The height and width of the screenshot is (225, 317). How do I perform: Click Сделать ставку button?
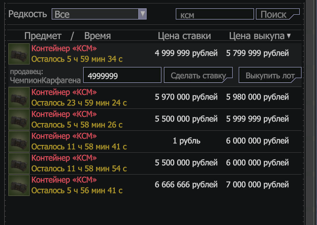pos(198,75)
